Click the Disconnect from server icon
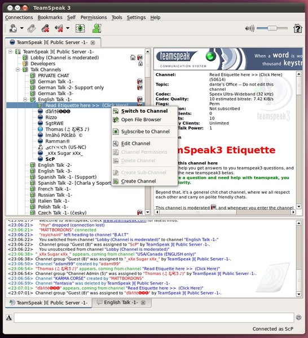Image resolution: width=308 pixels, height=338 pixels. tap(45, 28)
